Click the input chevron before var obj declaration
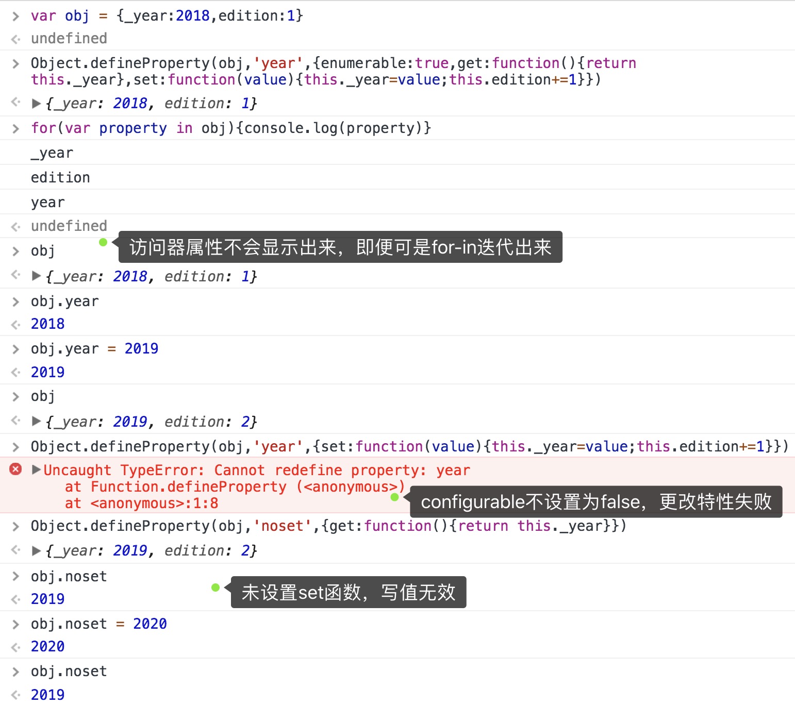This screenshot has width=795, height=705. coord(16,16)
